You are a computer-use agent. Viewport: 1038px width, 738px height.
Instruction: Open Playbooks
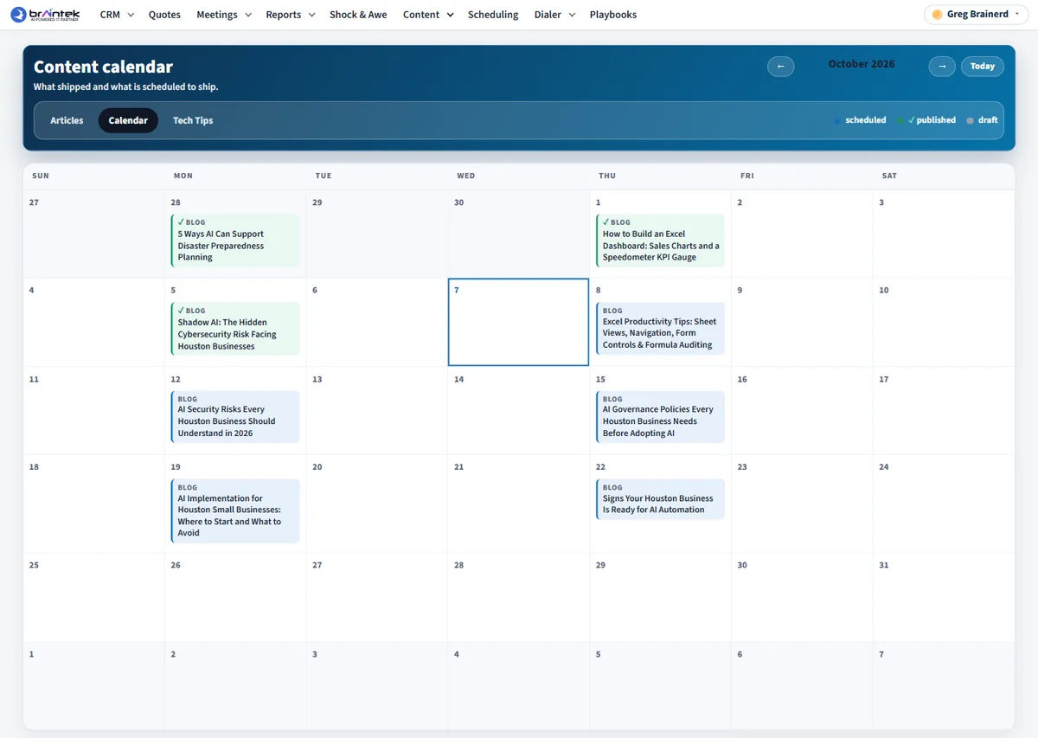613,15
